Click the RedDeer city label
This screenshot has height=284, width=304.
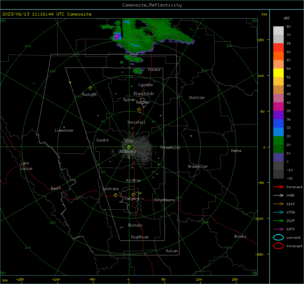coord(143,102)
